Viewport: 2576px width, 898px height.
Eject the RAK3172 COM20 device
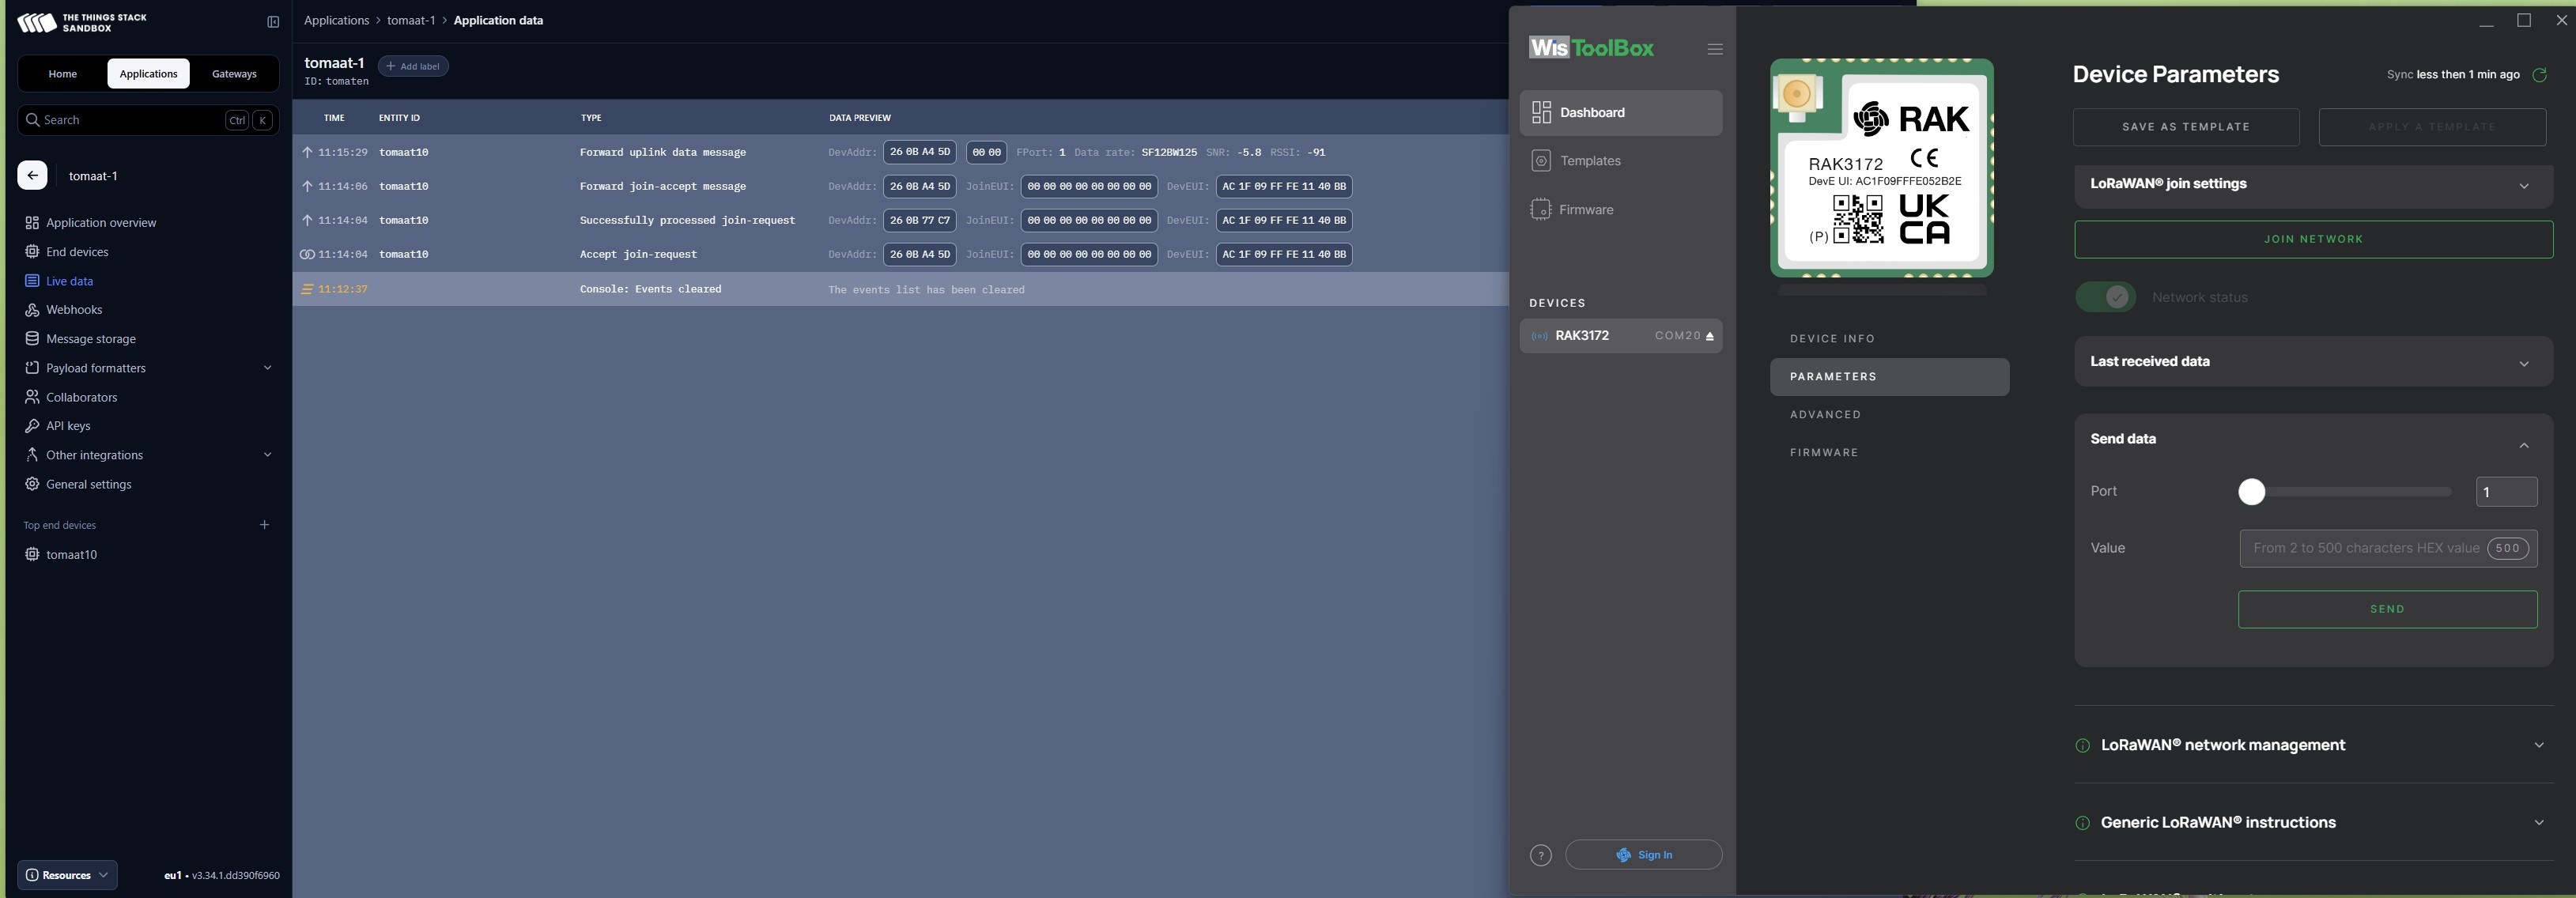click(1709, 336)
